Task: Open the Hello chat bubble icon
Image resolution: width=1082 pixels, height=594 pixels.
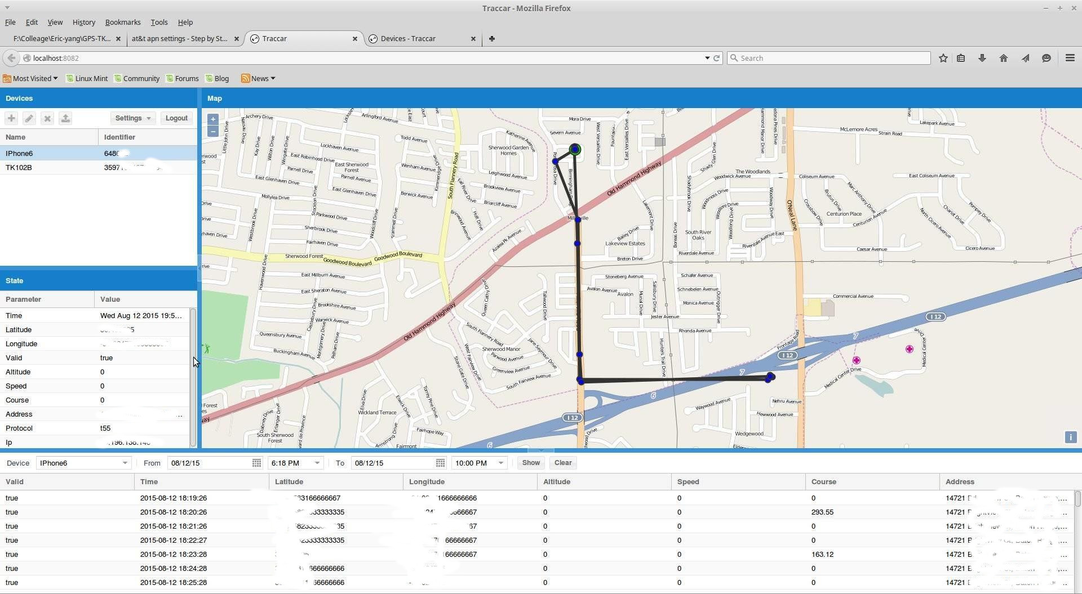Action: tap(1046, 58)
